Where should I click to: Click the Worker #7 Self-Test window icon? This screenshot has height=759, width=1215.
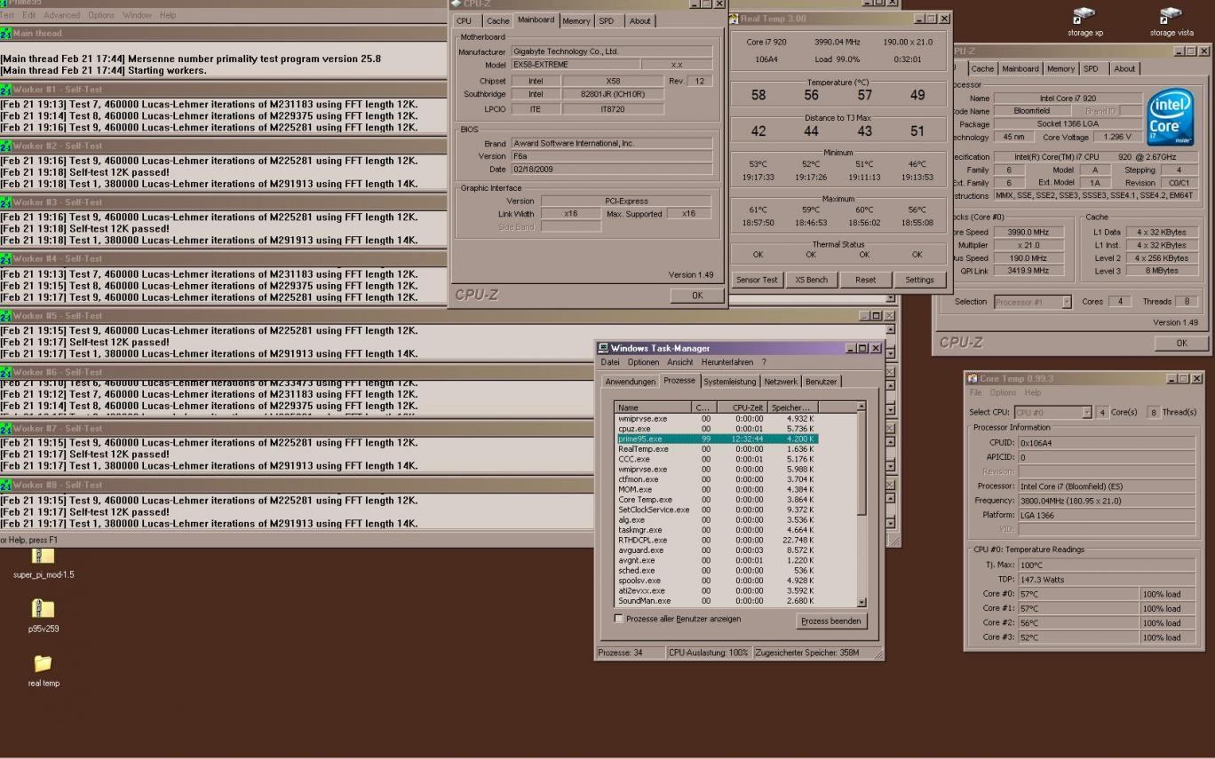click(x=6, y=429)
